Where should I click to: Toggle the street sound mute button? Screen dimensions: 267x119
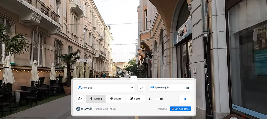coord(80,99)
